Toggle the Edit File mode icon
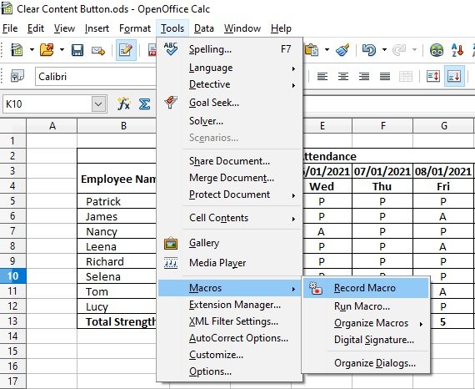Image resolution: width=475 pixels, height=389 pixels. tap(126, 50)
